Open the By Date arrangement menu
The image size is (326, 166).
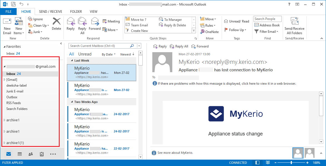(x=108, y=54)
